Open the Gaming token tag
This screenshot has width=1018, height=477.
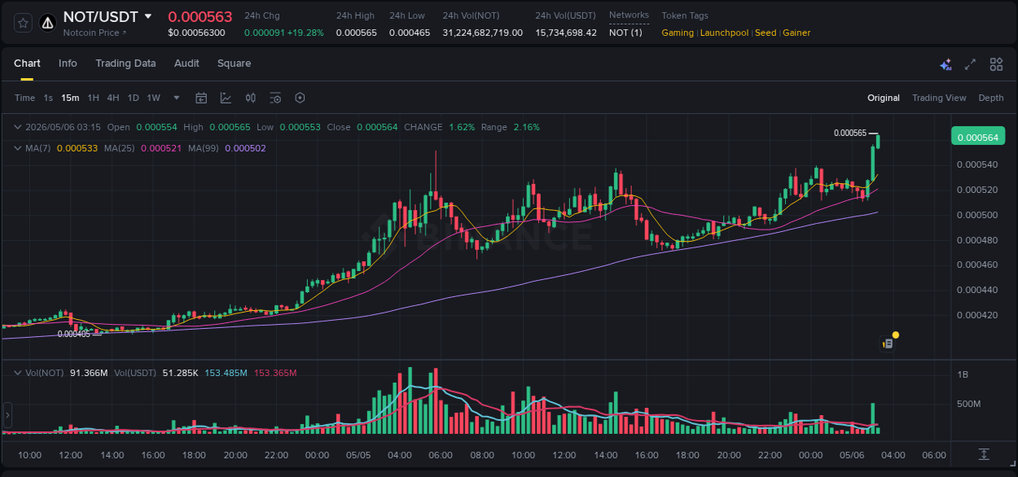[x=678, y=33]
